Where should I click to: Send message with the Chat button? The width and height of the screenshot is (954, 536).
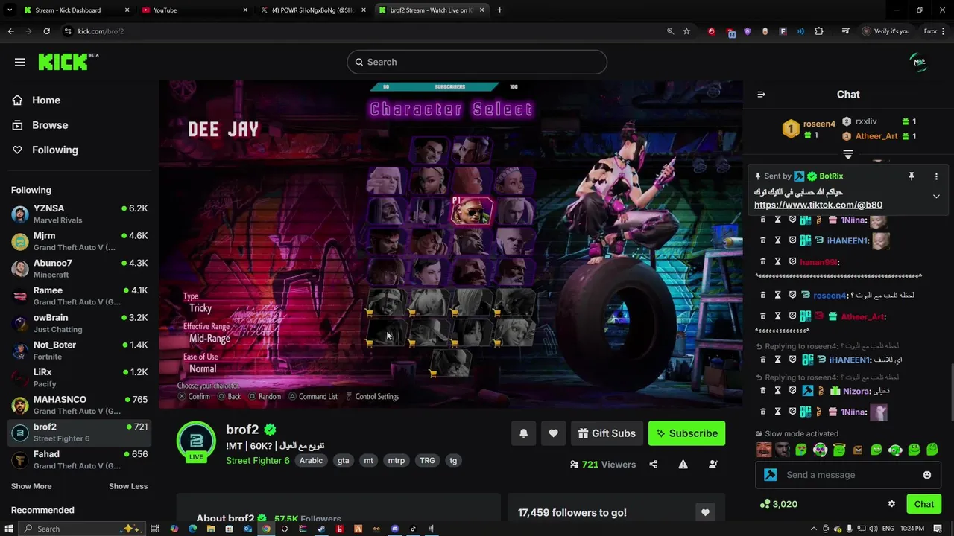coord(923,504)
